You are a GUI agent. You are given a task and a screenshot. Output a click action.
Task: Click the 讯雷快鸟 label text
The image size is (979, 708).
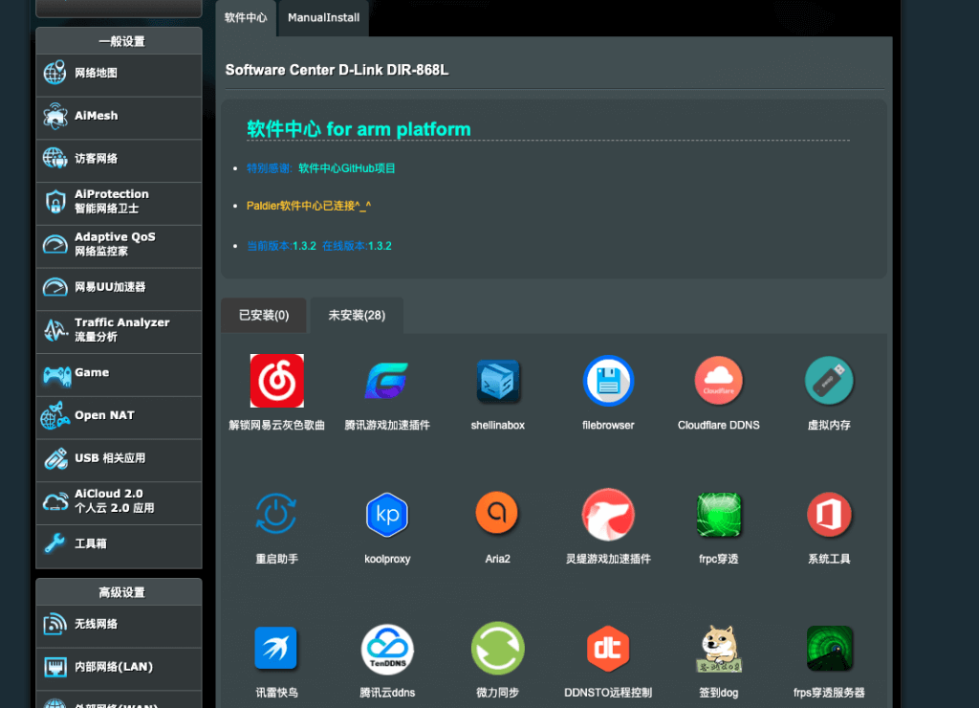[x=276, y=693]
